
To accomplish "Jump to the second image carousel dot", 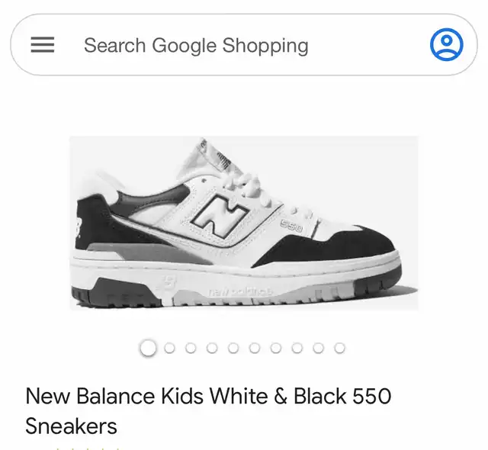I will click(169, 349).
